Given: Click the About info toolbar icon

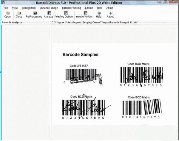Looking at the screenshot, I should pyautogui.click(x=110, y=13).
